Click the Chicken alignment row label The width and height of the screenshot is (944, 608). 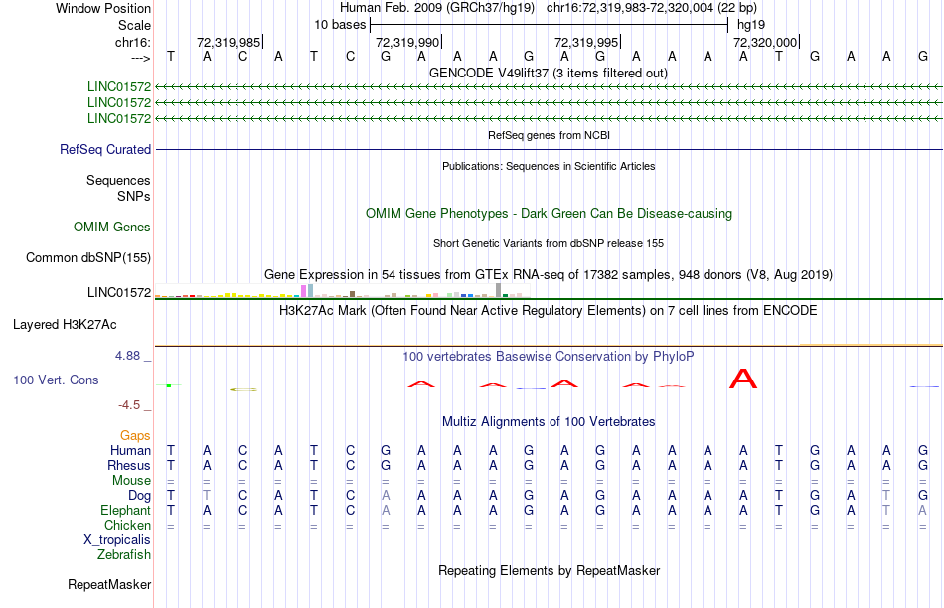point(127,525)
